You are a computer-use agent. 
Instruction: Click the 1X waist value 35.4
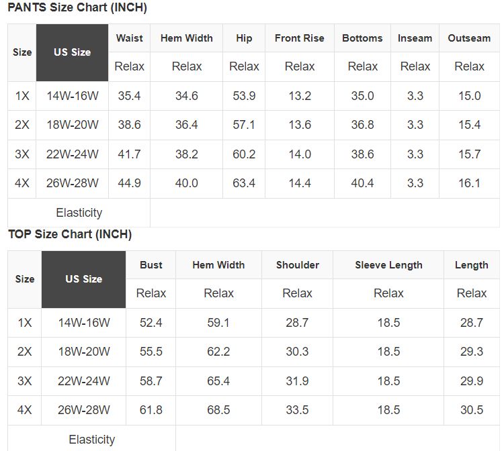click(129, 96)
